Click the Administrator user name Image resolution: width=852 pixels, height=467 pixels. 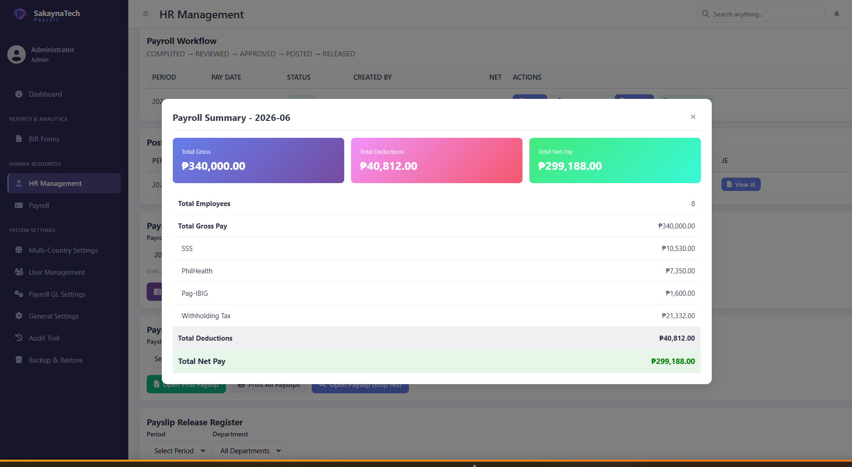coord(53,49)
